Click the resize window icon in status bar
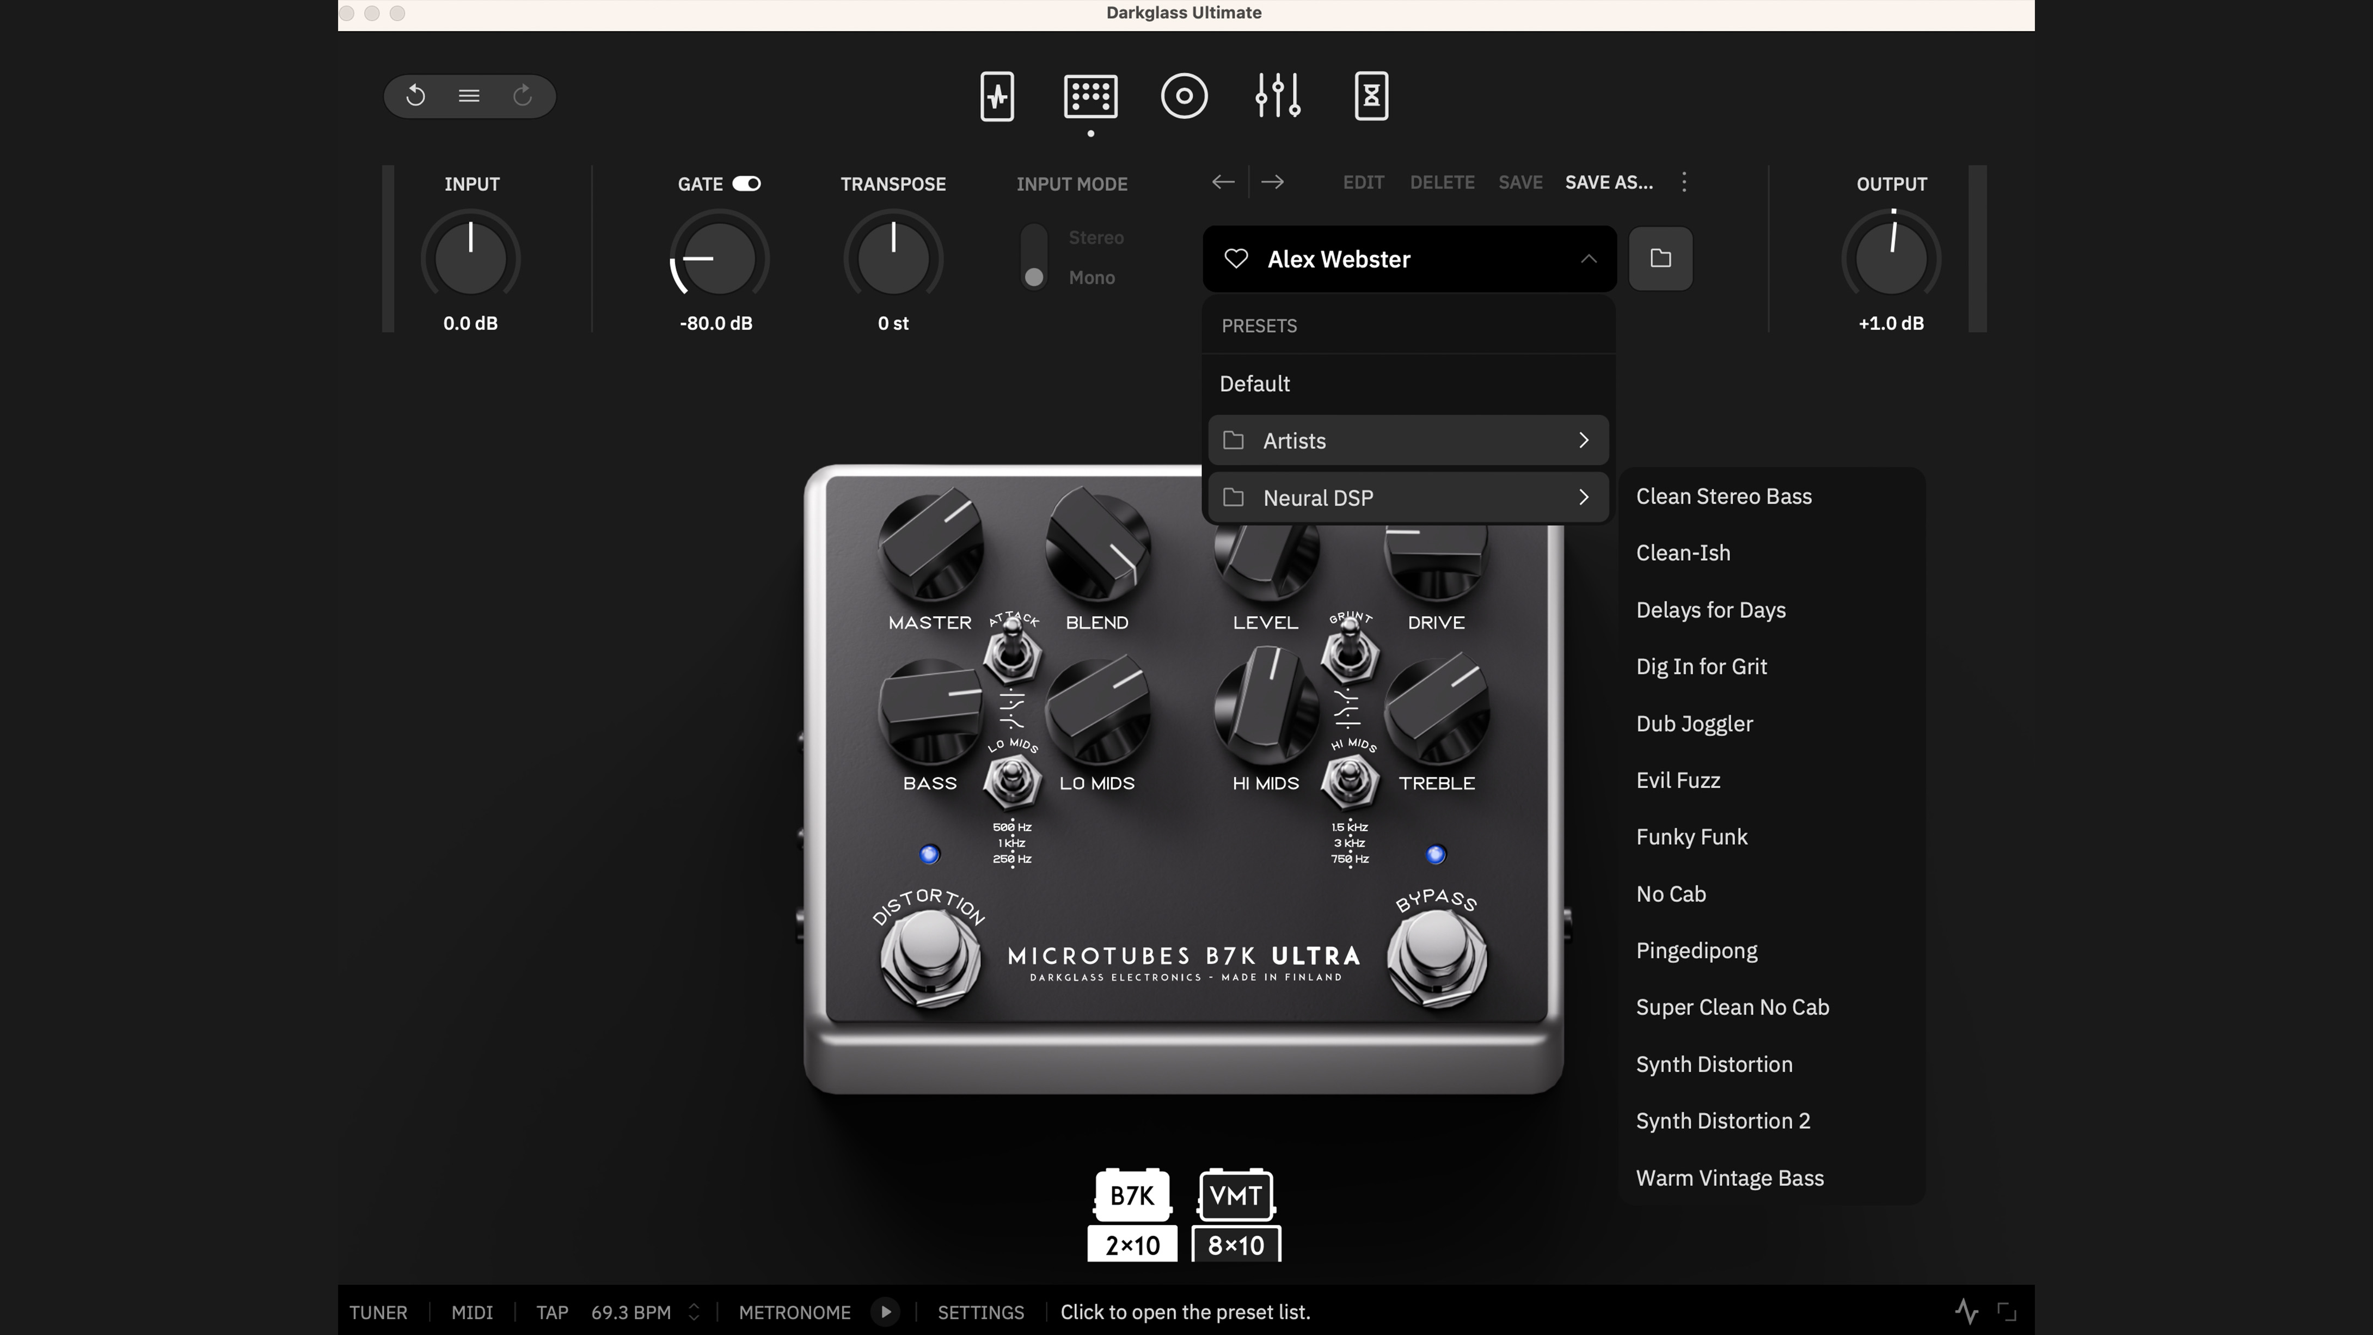 tap(2007, 1312)
